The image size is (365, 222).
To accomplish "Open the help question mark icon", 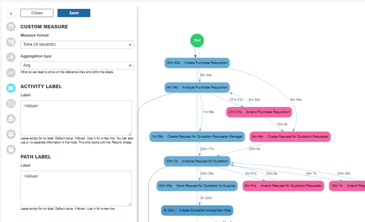I will (x=11, y=149).
